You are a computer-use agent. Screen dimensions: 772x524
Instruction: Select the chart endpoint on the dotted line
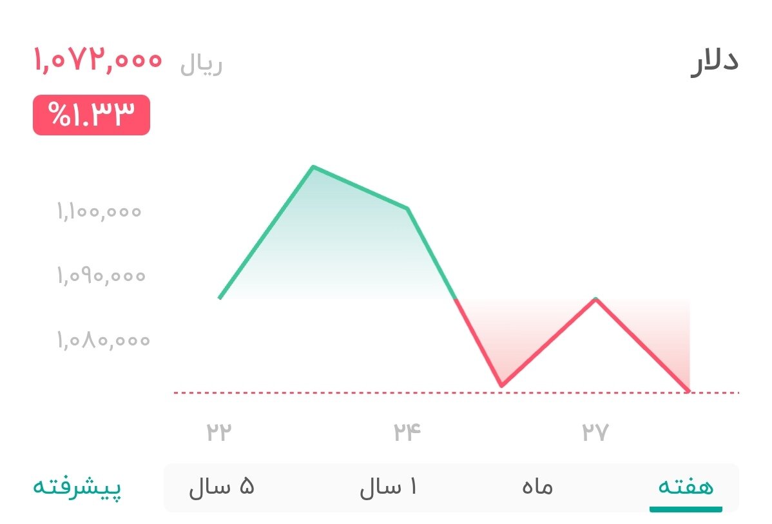pyautogui.click(x=688, y=390)
